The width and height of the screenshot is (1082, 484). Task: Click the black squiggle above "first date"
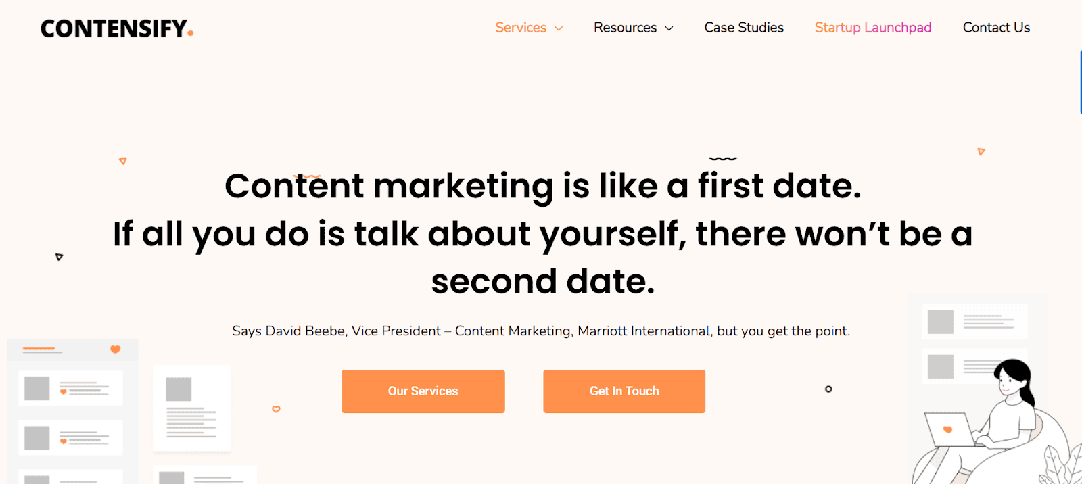(x=723, y=159)
